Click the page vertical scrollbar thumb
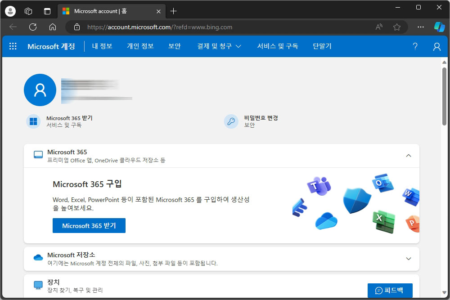 pyautogui.click(x=444, y=96)
